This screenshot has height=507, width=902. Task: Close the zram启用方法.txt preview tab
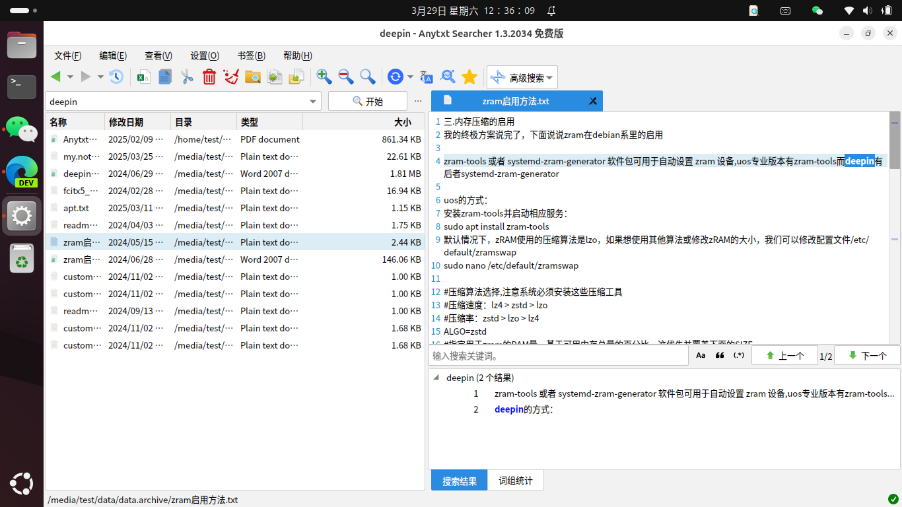point(593,101)
